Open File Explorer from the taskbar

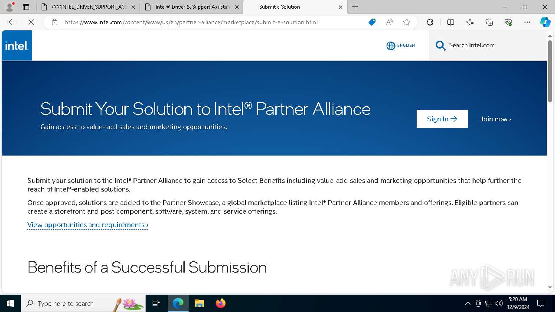[199, 303]
